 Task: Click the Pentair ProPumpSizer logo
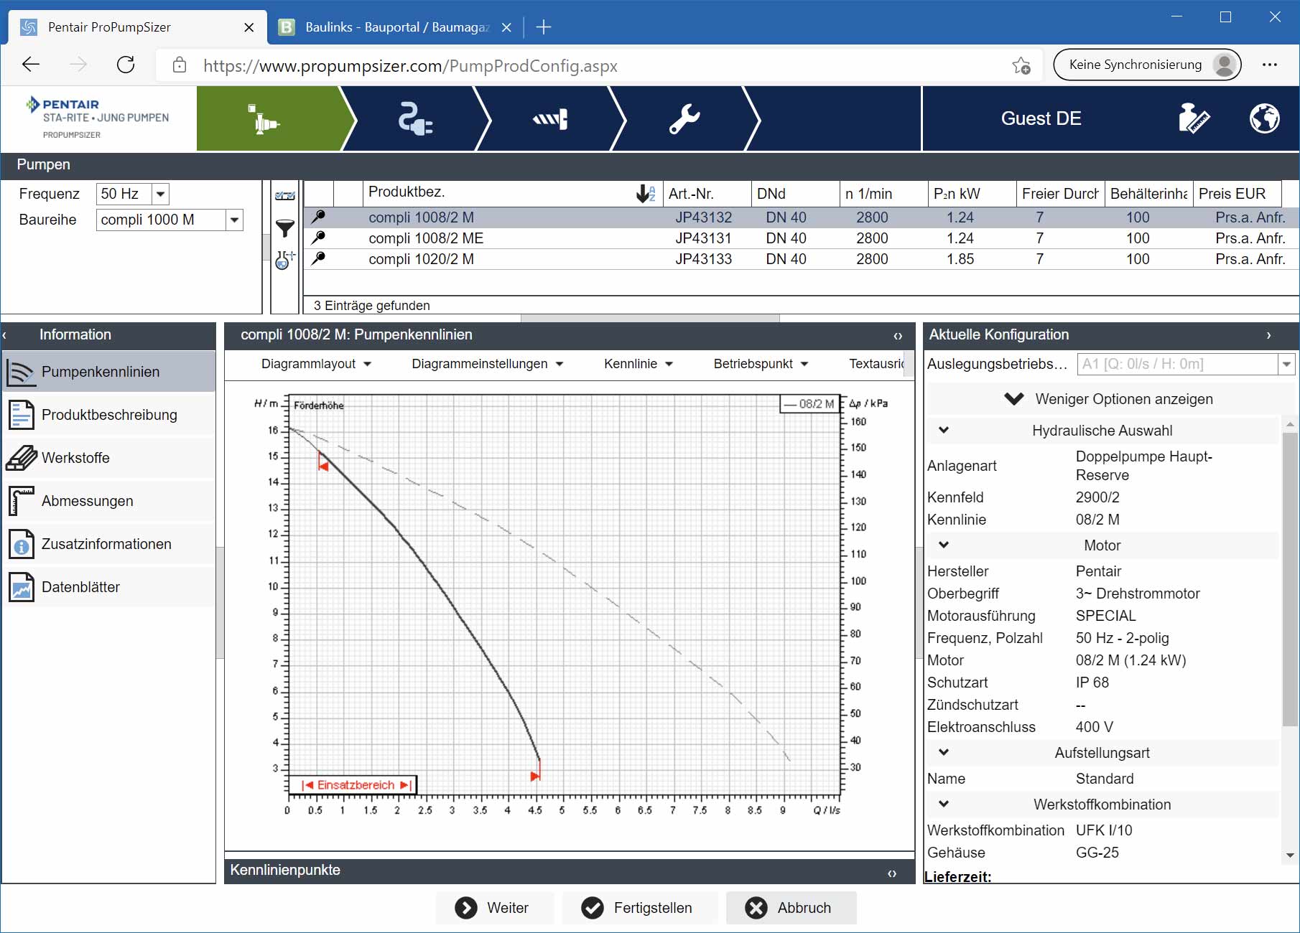coord(98,118)
